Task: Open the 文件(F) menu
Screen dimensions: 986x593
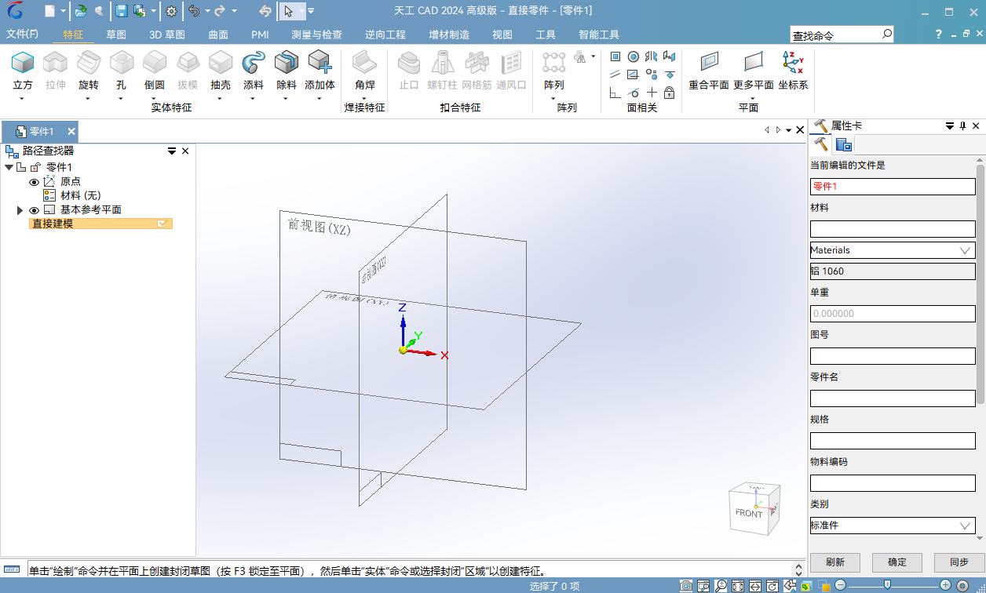Action: click(x=22, y=35)
